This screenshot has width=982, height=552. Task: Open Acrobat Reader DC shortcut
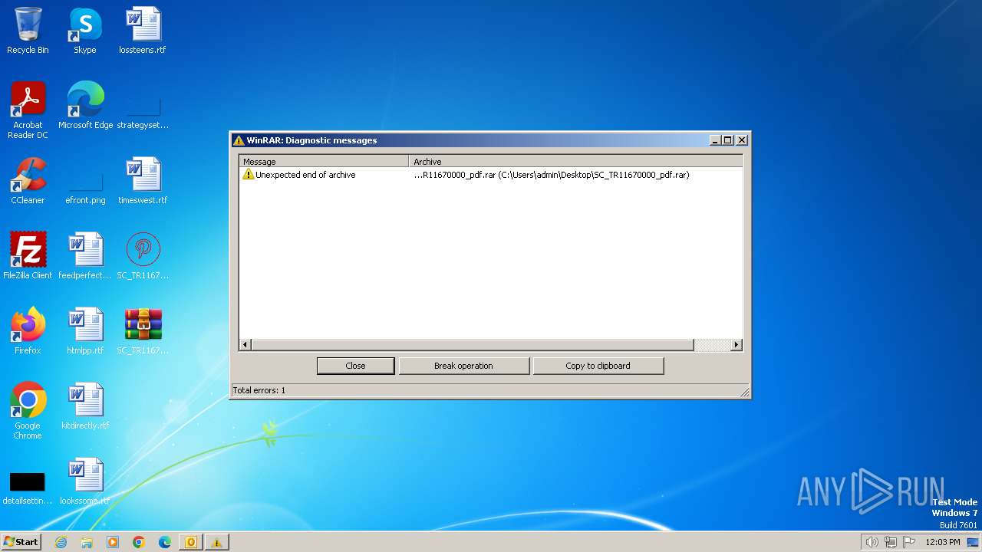pyautogui.click(x=28, y=110)
